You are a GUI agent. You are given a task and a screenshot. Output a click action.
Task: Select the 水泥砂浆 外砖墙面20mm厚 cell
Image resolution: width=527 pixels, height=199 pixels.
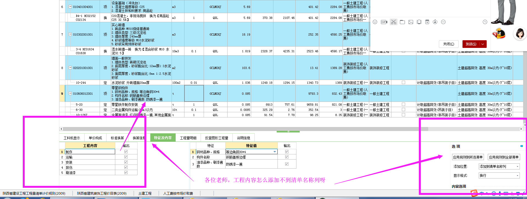141,83
